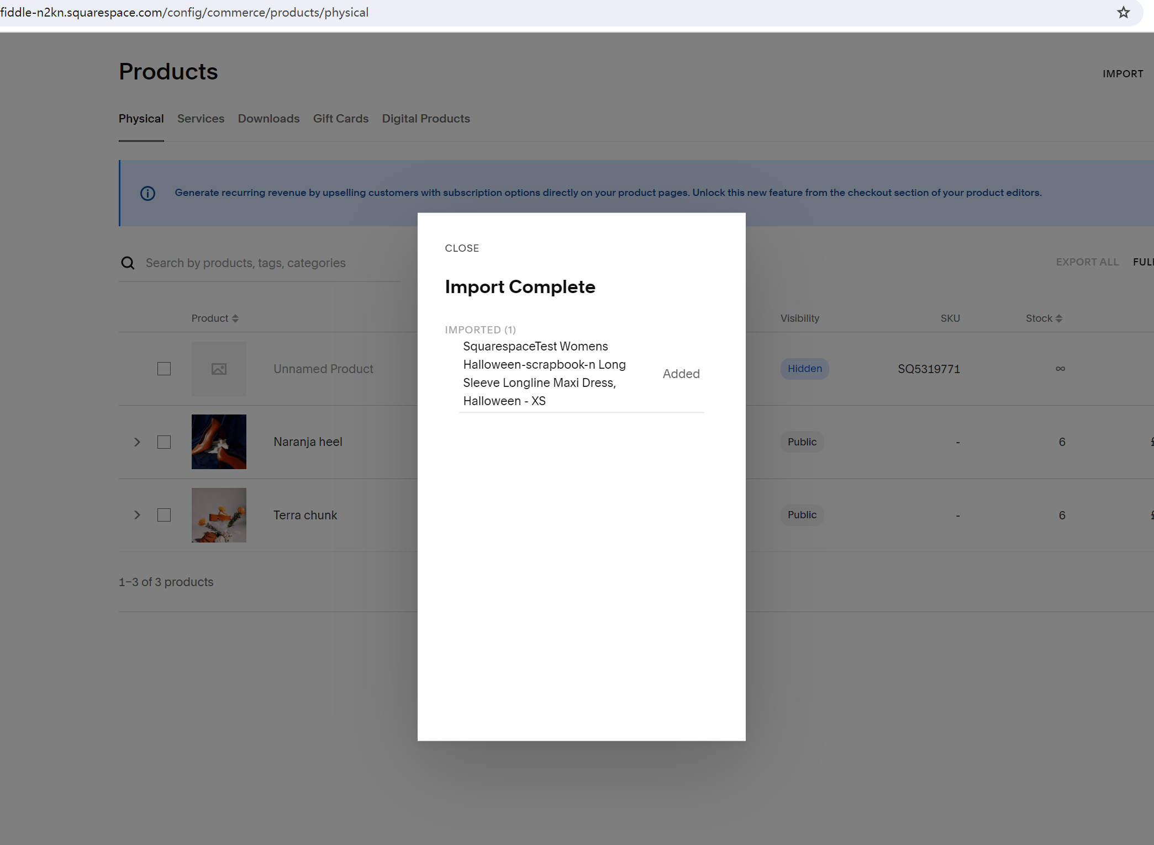Open the Naranja heel product name
This screenshot has width=1154, height=845.
point(308,442)
